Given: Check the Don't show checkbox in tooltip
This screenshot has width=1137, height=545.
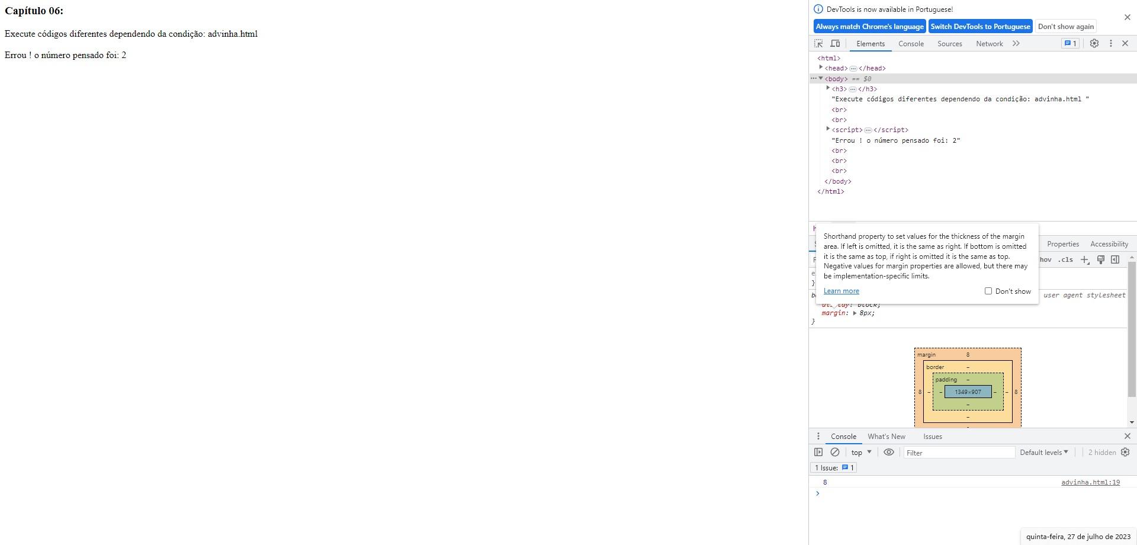Looking at the screenshot, I should (988, 291).
